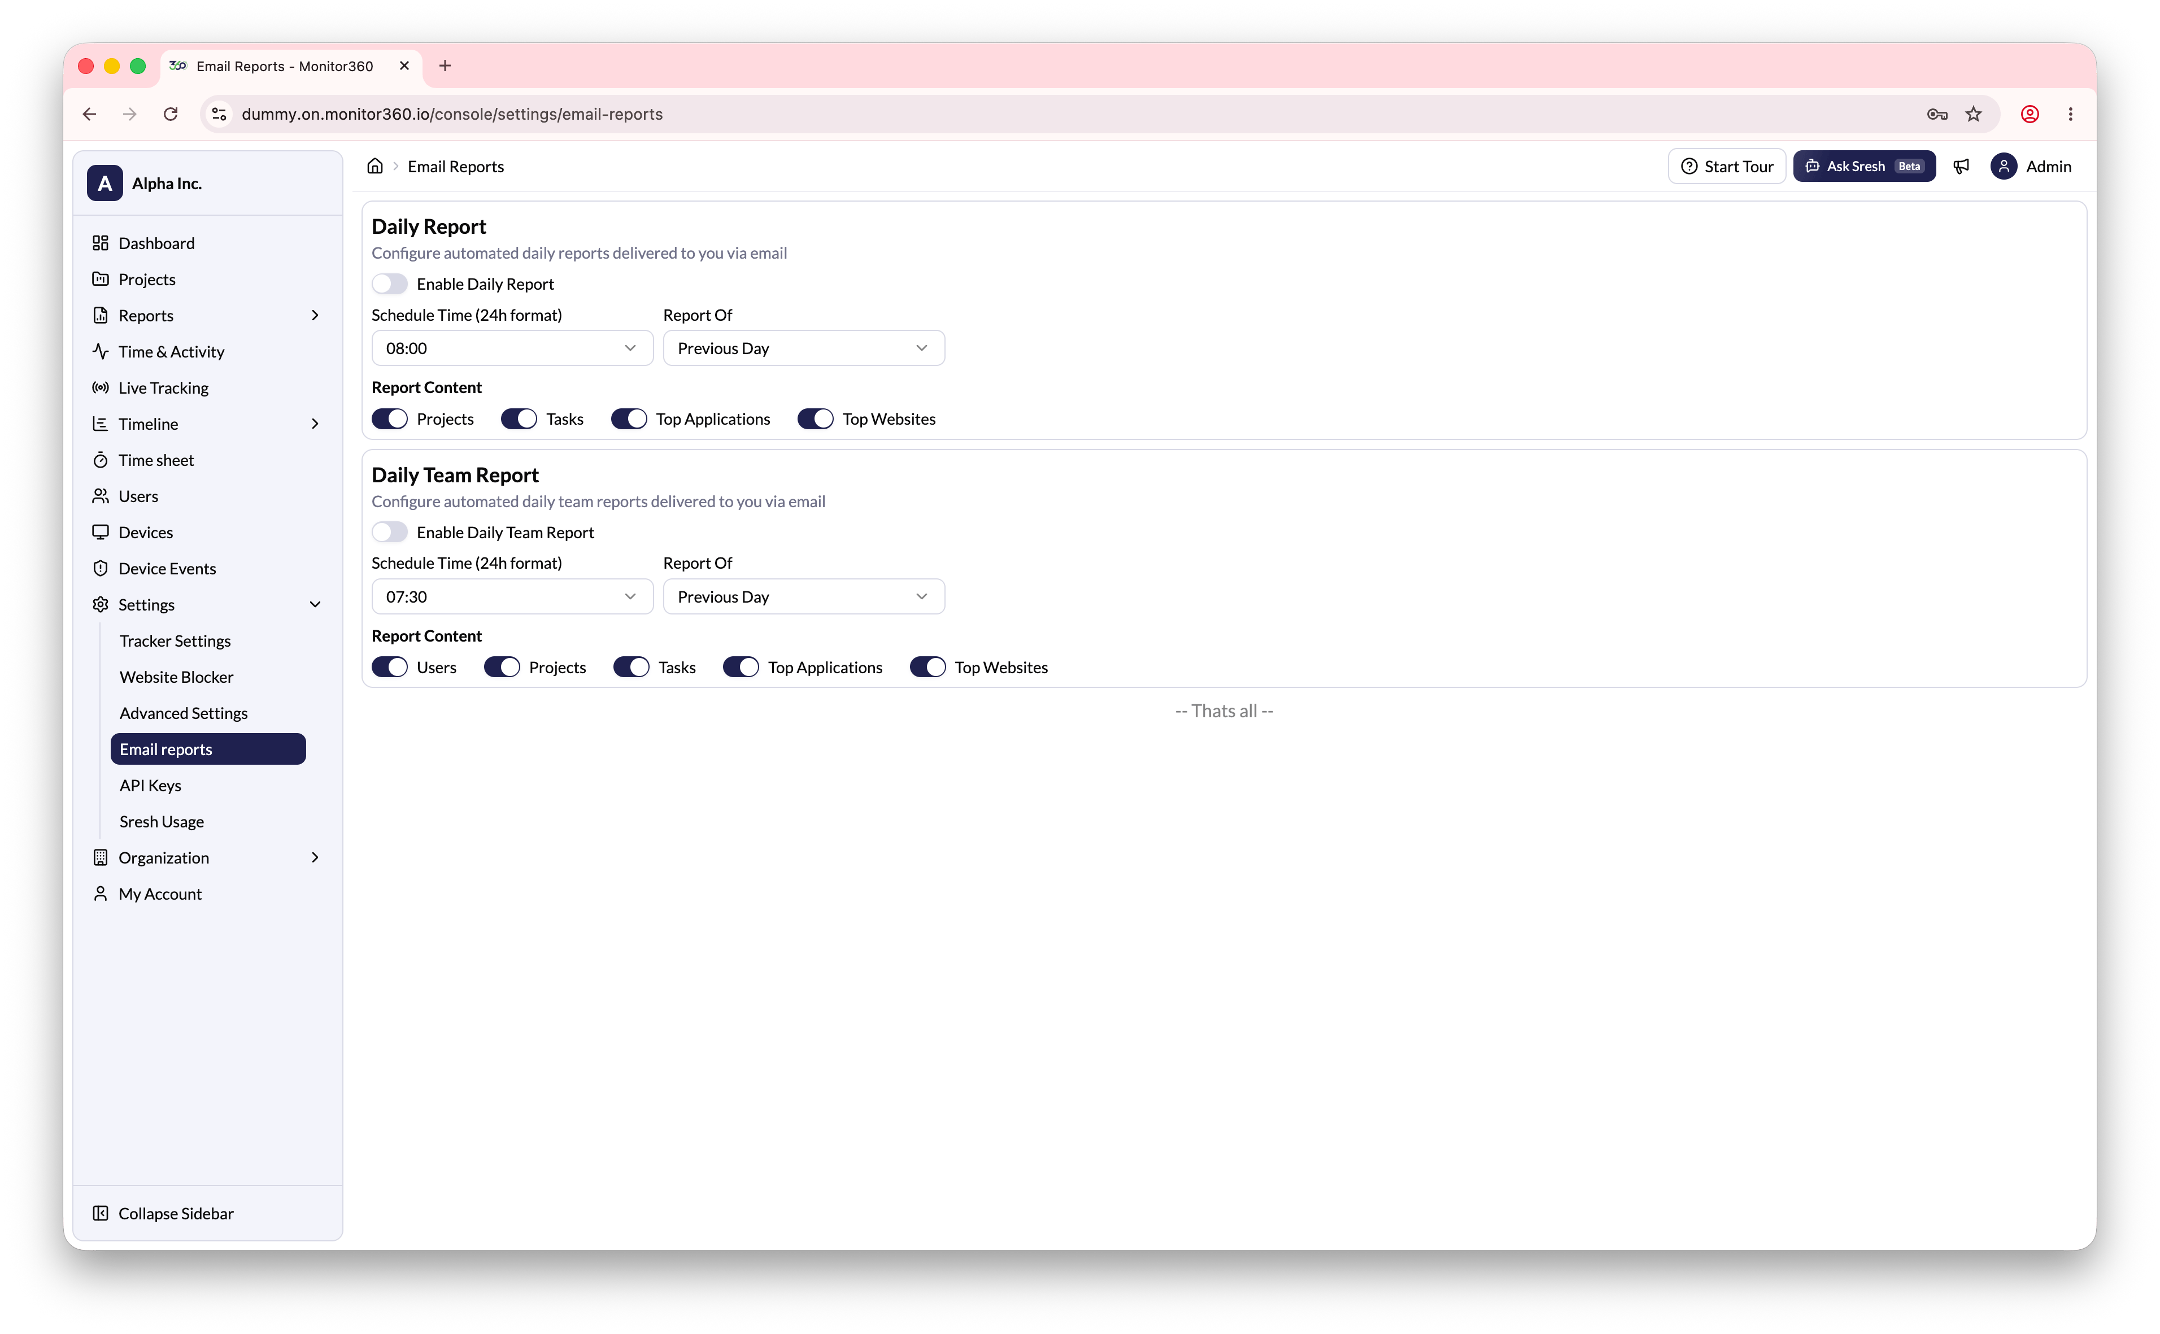This screenshot has width=2160, height=1334.
Task: Click the Settings gear icon in sidebar
Action: [x=101, y=604]
